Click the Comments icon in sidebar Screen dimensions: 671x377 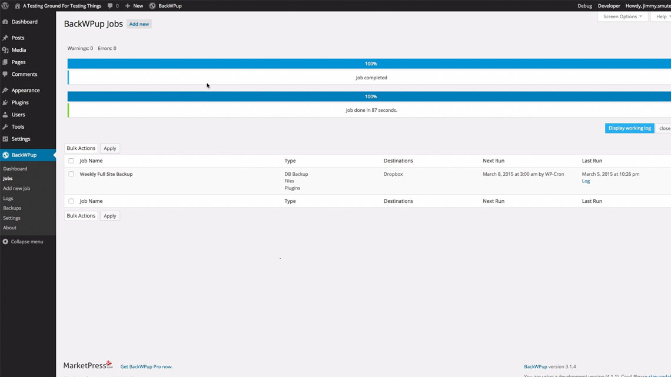coord(5,74)
